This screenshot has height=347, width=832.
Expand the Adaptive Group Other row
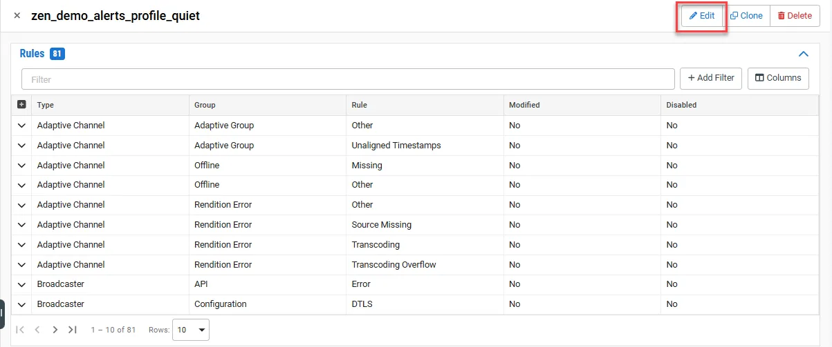(x=21, y=126)
